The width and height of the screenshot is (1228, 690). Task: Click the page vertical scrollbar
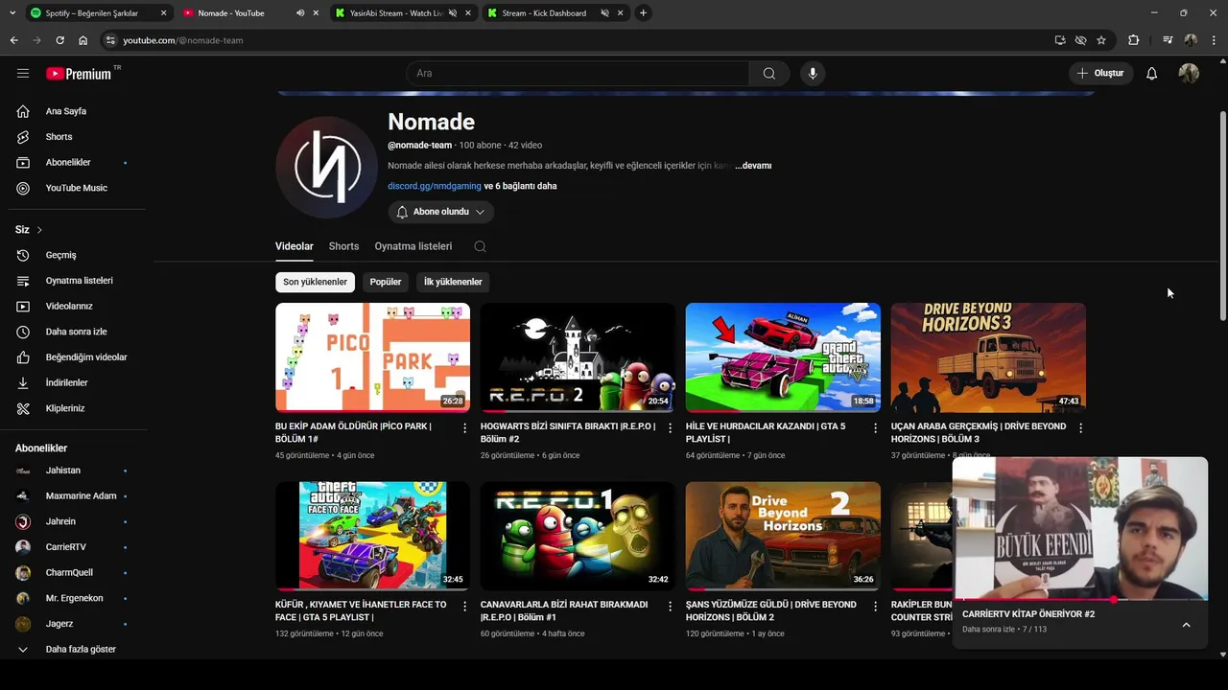[1222, 216]
